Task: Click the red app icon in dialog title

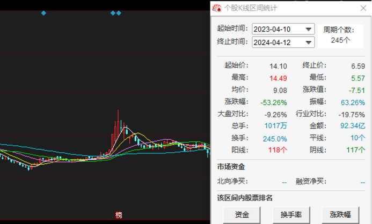Action: point(217,8)
